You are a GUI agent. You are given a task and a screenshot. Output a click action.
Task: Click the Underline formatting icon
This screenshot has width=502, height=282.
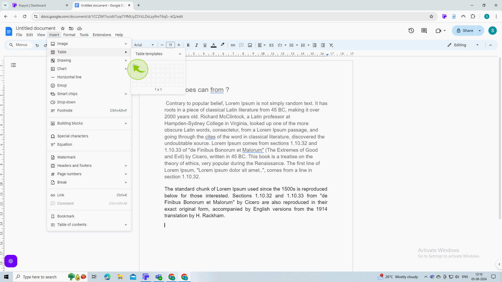point(205,45)
